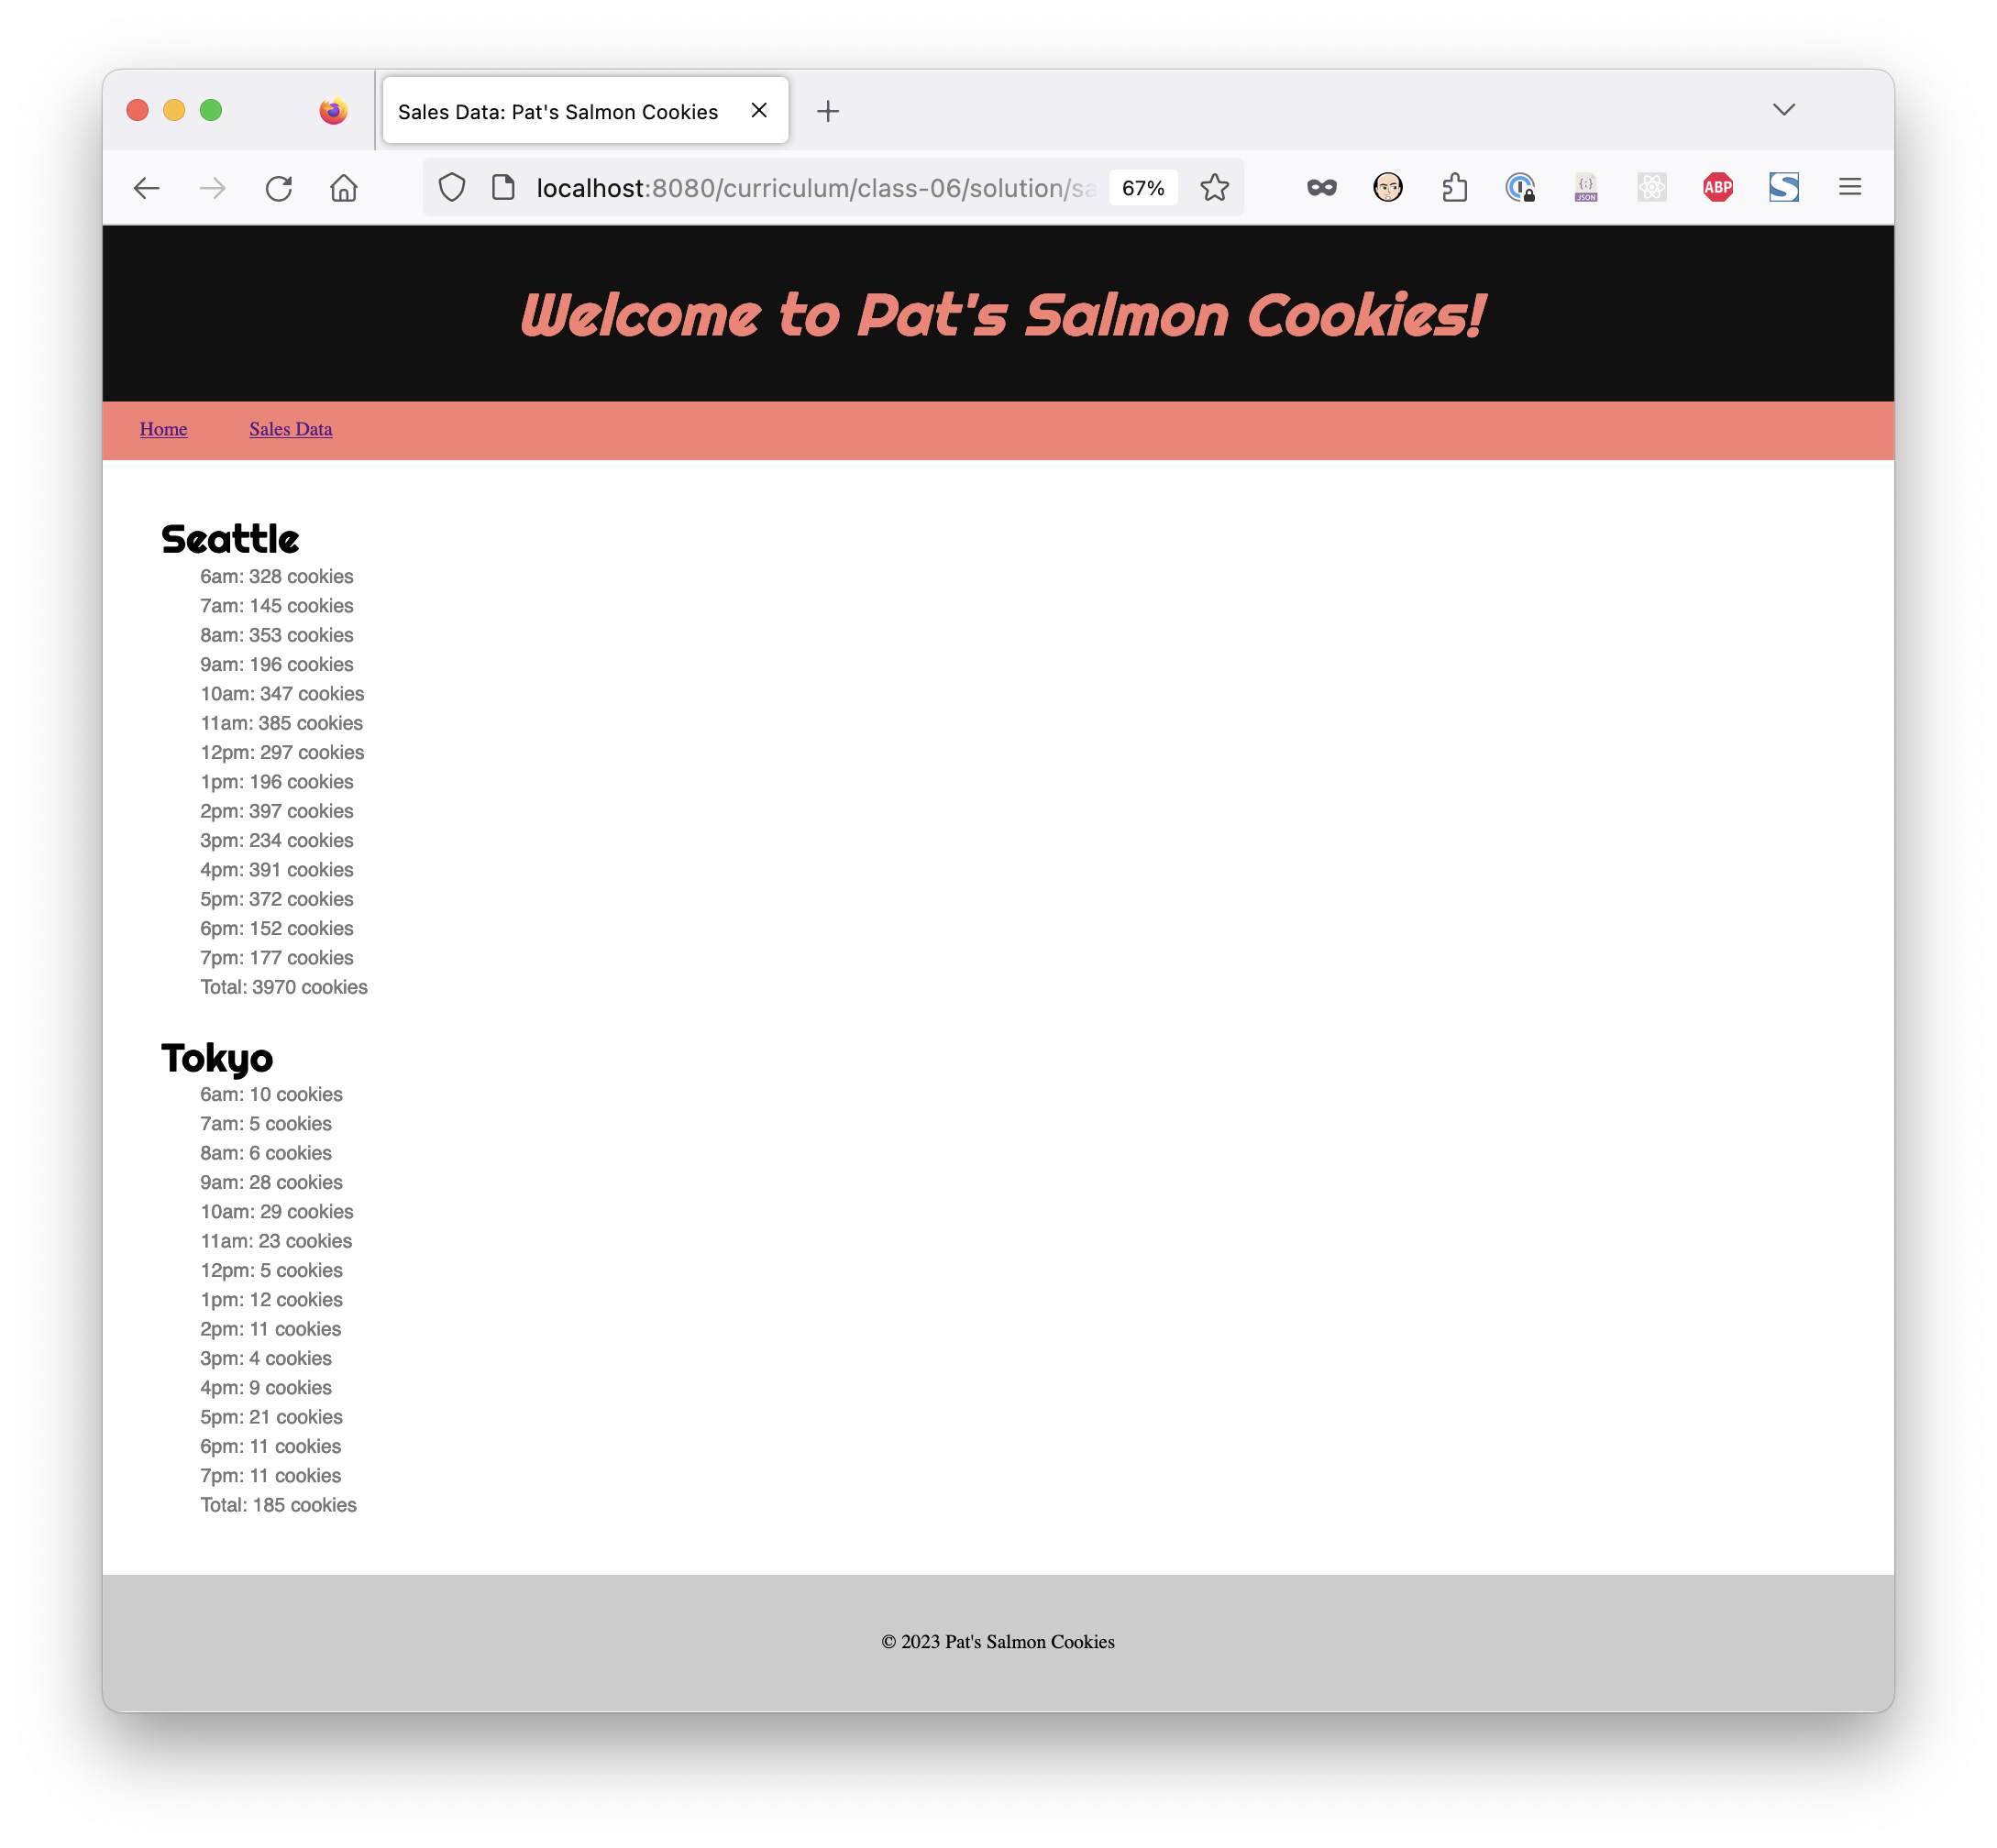Click the Firefox new tab plus button

pyautogui.click(x=828, y=111)
